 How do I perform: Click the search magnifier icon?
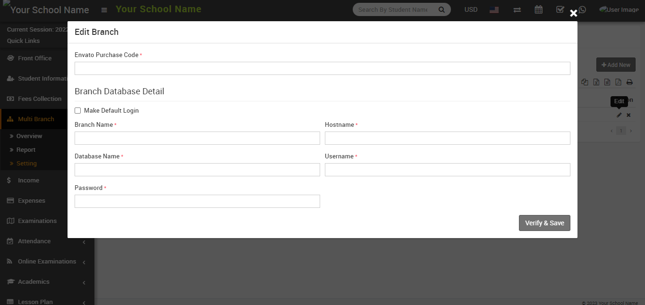point(441,9)
